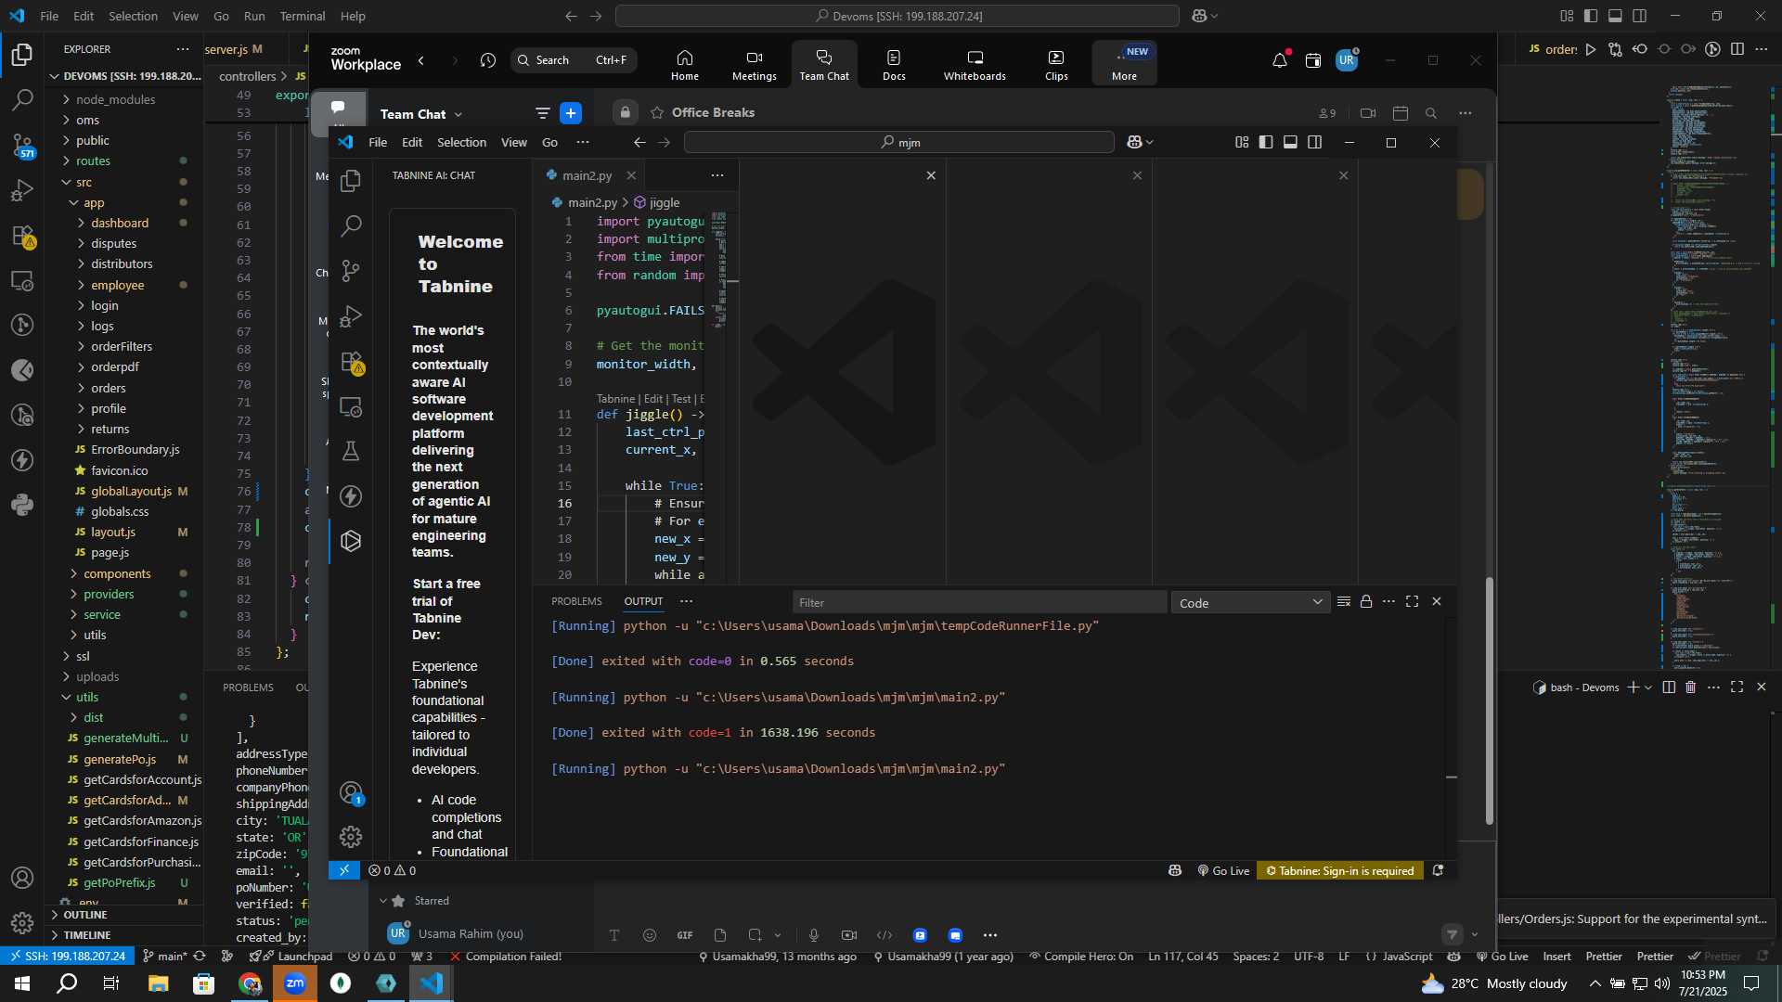
Task: Expand the TIMELINE section
Action: tap(86, 935)
